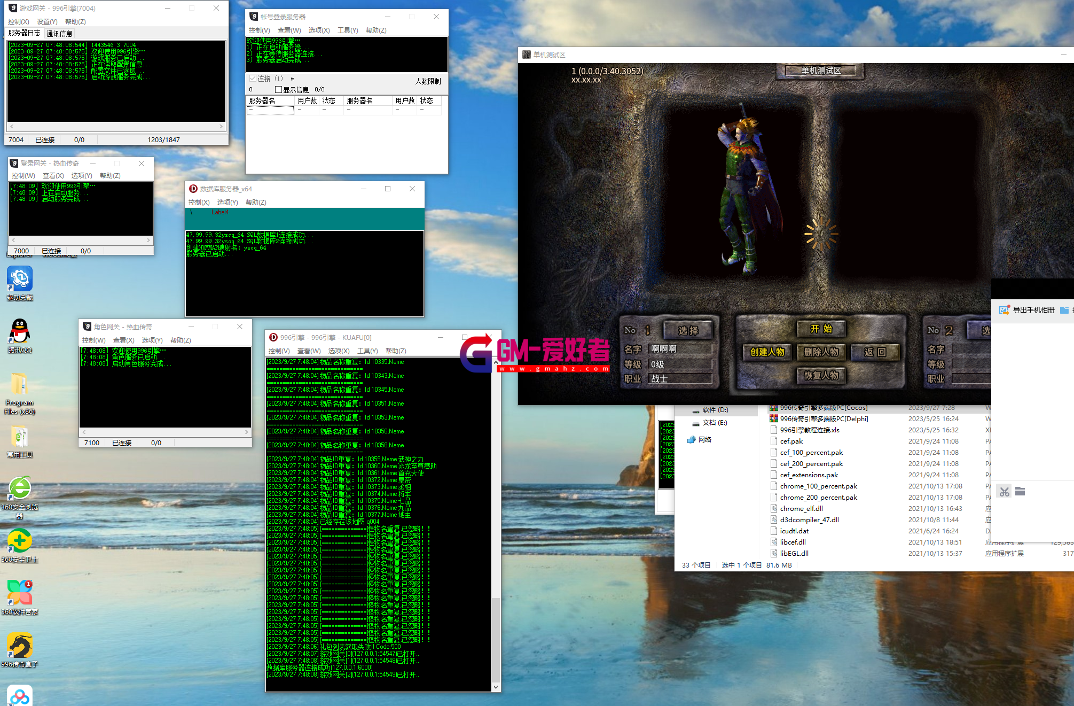Switch to 通讯信息 tab in 游戏网关

(x=59, y=34)
